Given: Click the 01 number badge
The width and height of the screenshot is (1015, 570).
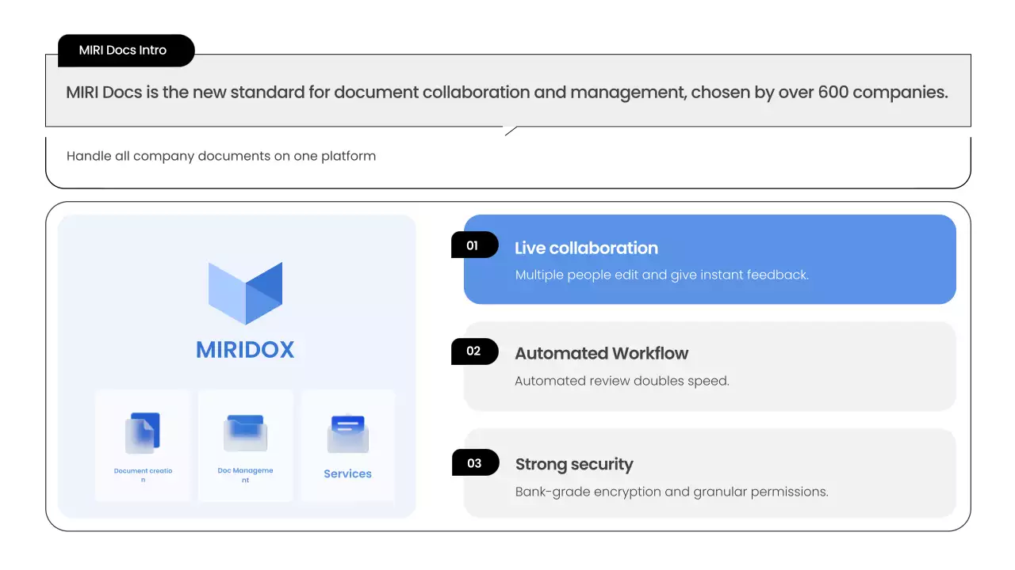Looking at the screenshot, I should [473, 245].
